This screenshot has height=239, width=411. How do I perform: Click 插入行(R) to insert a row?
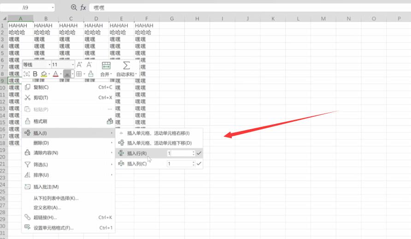pyautogui.click(x=137, y=153)
